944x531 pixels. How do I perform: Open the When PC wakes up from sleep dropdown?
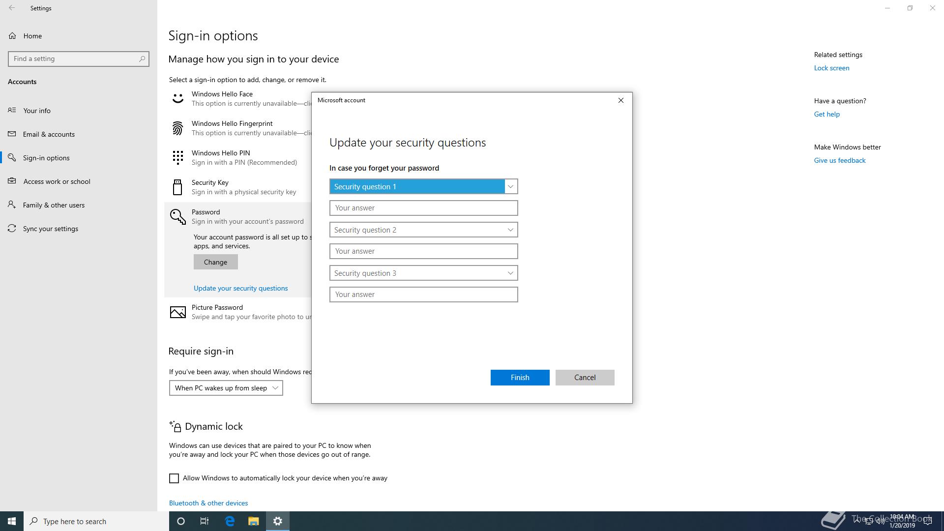[x=226, y=388]
